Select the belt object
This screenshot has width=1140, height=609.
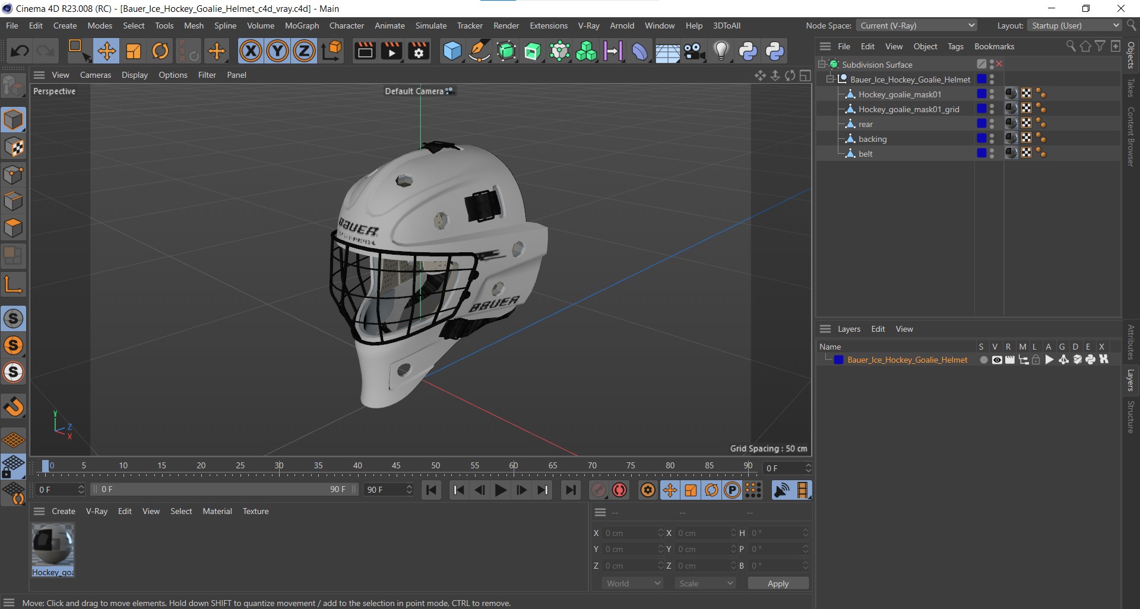[x=865, y=154]
